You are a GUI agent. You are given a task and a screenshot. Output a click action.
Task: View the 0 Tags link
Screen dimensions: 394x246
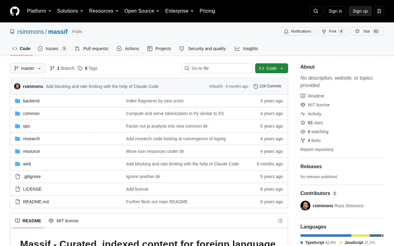point(88,68)
